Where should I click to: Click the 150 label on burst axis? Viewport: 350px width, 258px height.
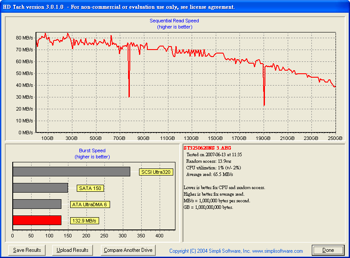[68, 236]
